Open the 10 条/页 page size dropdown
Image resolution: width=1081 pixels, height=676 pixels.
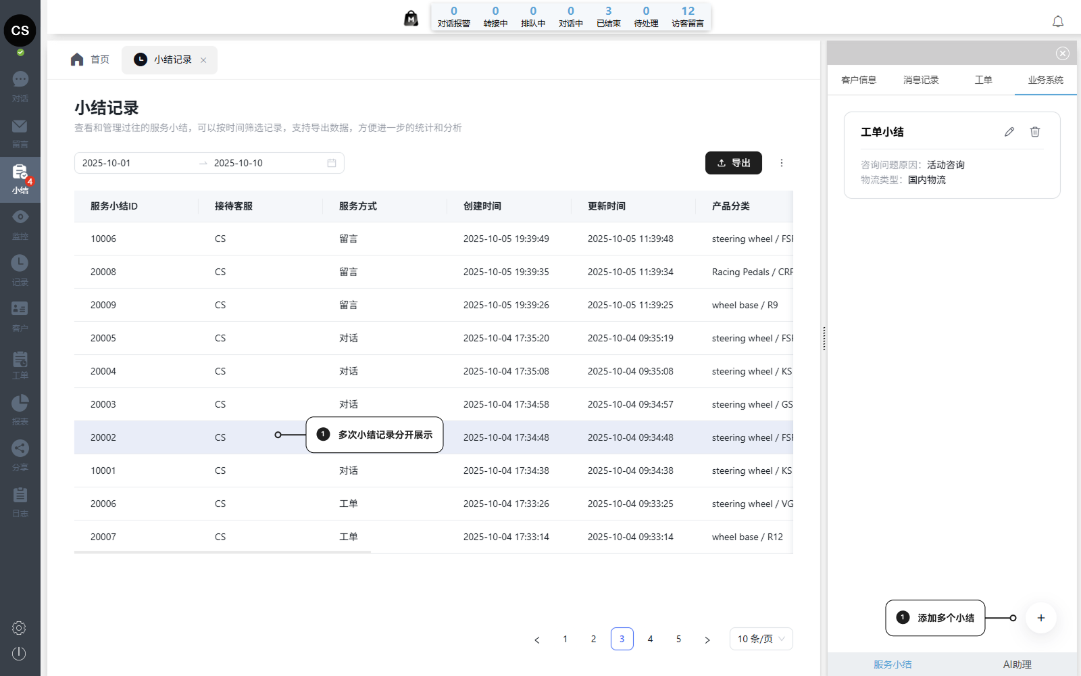pos(761,639)
